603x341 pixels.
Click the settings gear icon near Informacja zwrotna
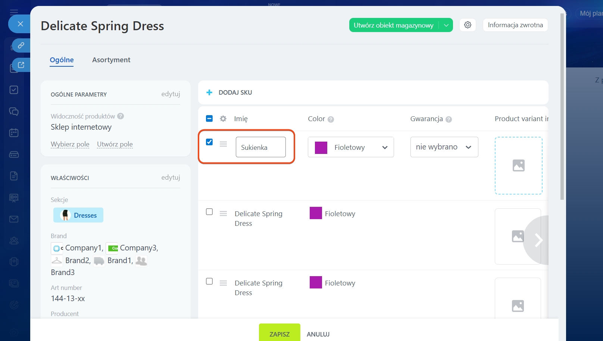pyautogui.click(x=468, y=25)
